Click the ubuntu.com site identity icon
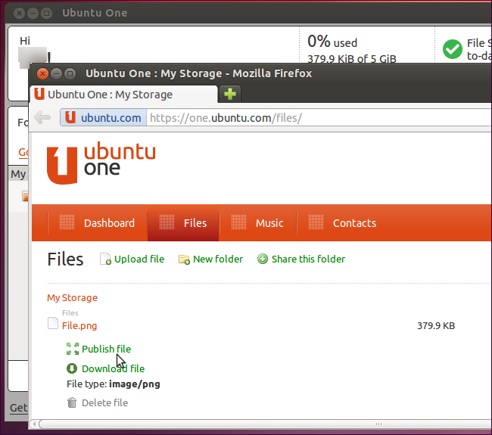Image resolution: width=492 pixels, height=435 pixels. click(x=70, y=117)
